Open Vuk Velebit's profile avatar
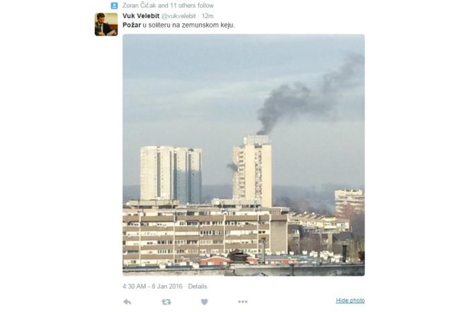 106,24
